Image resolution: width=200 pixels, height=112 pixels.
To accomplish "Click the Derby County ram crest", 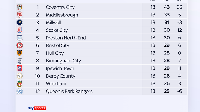I will [20, 76].
